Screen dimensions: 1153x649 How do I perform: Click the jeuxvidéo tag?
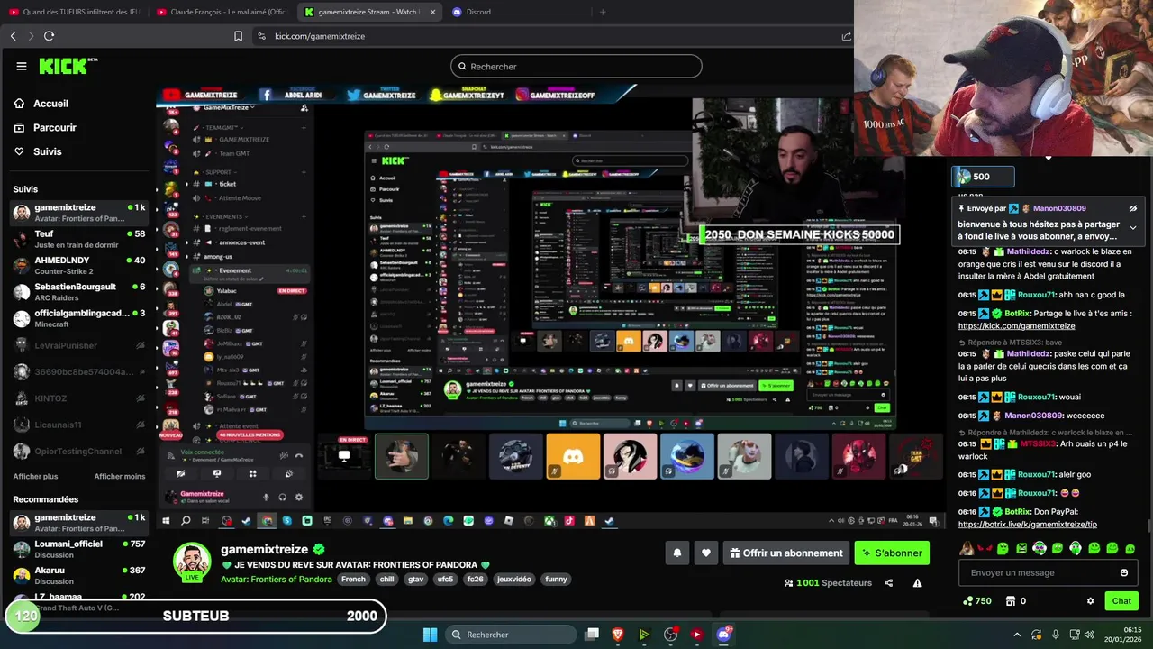click(x=514, y=579)
